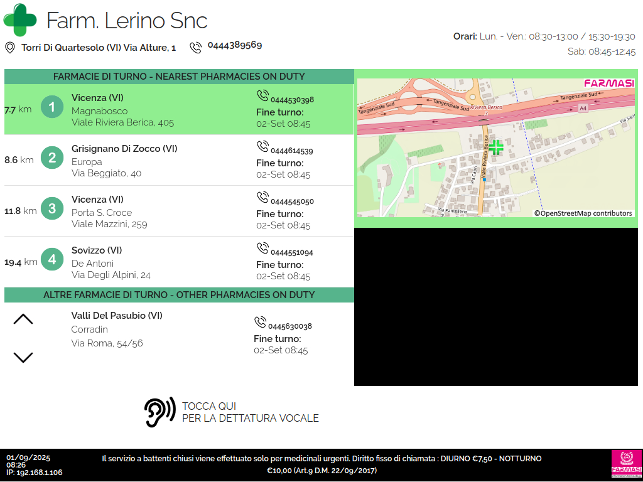Click the phone icon for Corradin pharmacy
The width and height of the screenshot is (643, 482).
(x=260, y=322)
